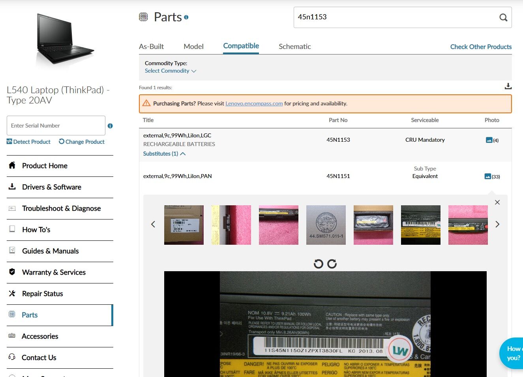This screenshot has height=377, width=523.
Task: Open the Schematic tab
Action: [294, 47]
